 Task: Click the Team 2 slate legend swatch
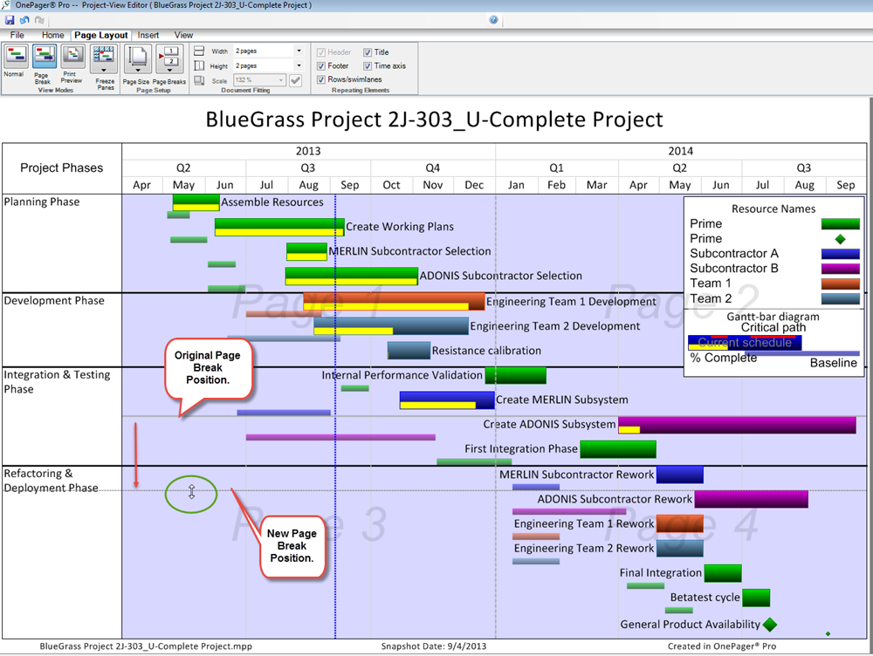click(840, 299)
